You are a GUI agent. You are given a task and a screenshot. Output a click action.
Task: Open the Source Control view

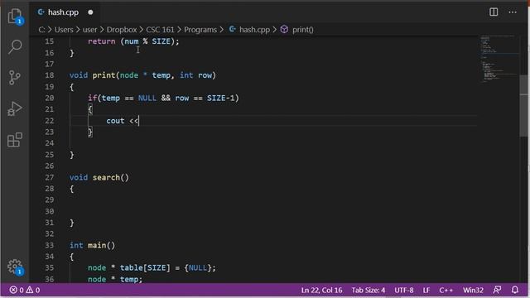15,77
